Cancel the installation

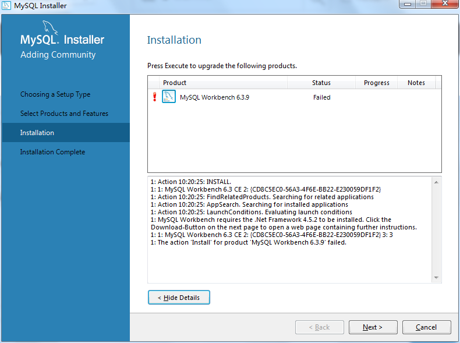coord(427,327)
